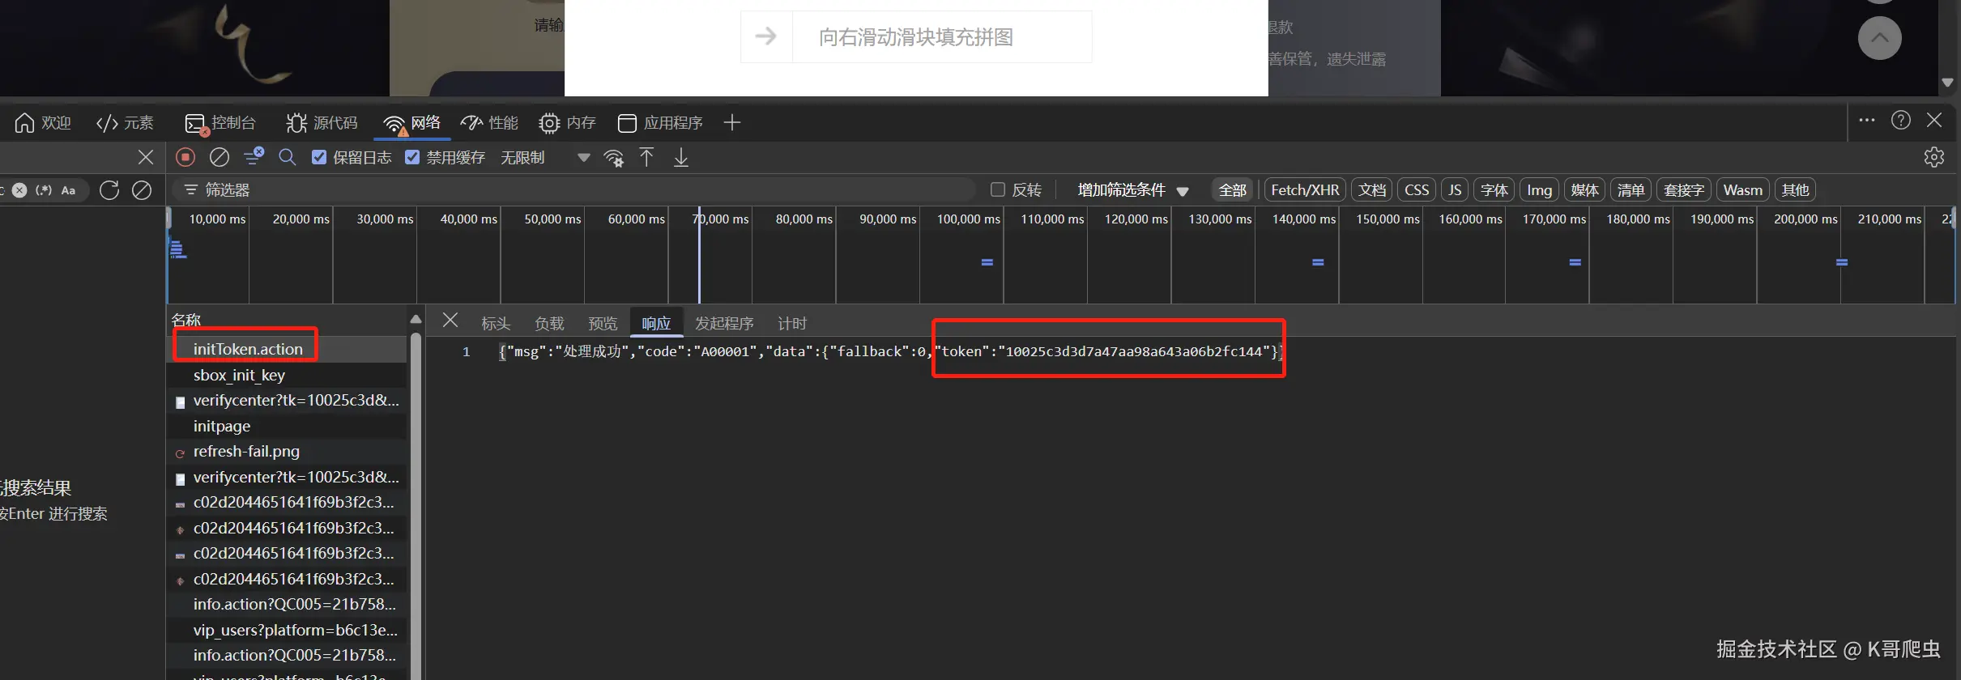Toggle 反转 invert filter checkbox
This screenshot has width=1961, height=680.
998,189
